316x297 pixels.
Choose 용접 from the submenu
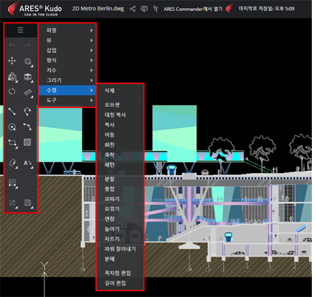pos(120,189)
